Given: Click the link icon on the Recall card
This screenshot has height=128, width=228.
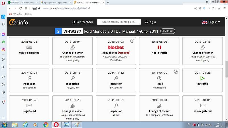Looking at the screenshot, I should (175, 72).
